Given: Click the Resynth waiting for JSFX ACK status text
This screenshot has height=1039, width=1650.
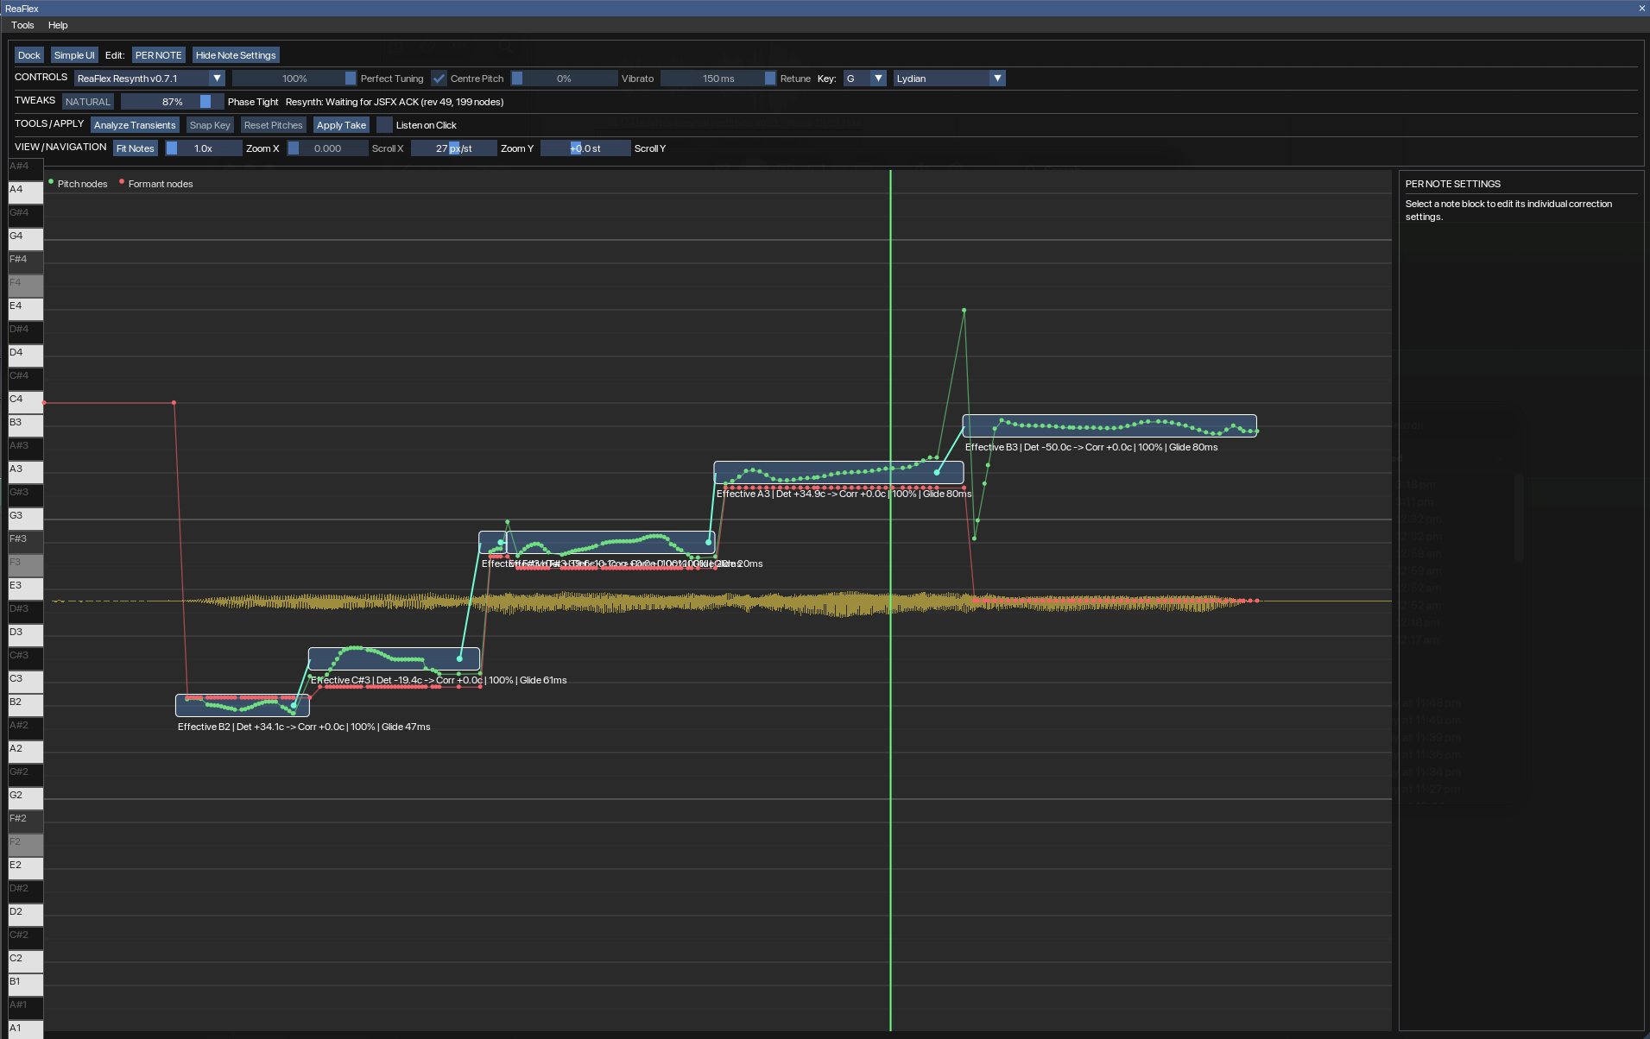Looking at the screenshot, I should tap(395, 102).
